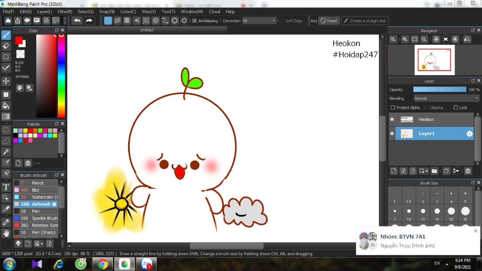The image size is (482, 271).
Task: Enable the layer Lock checkbox
Action: coord(456,108)
